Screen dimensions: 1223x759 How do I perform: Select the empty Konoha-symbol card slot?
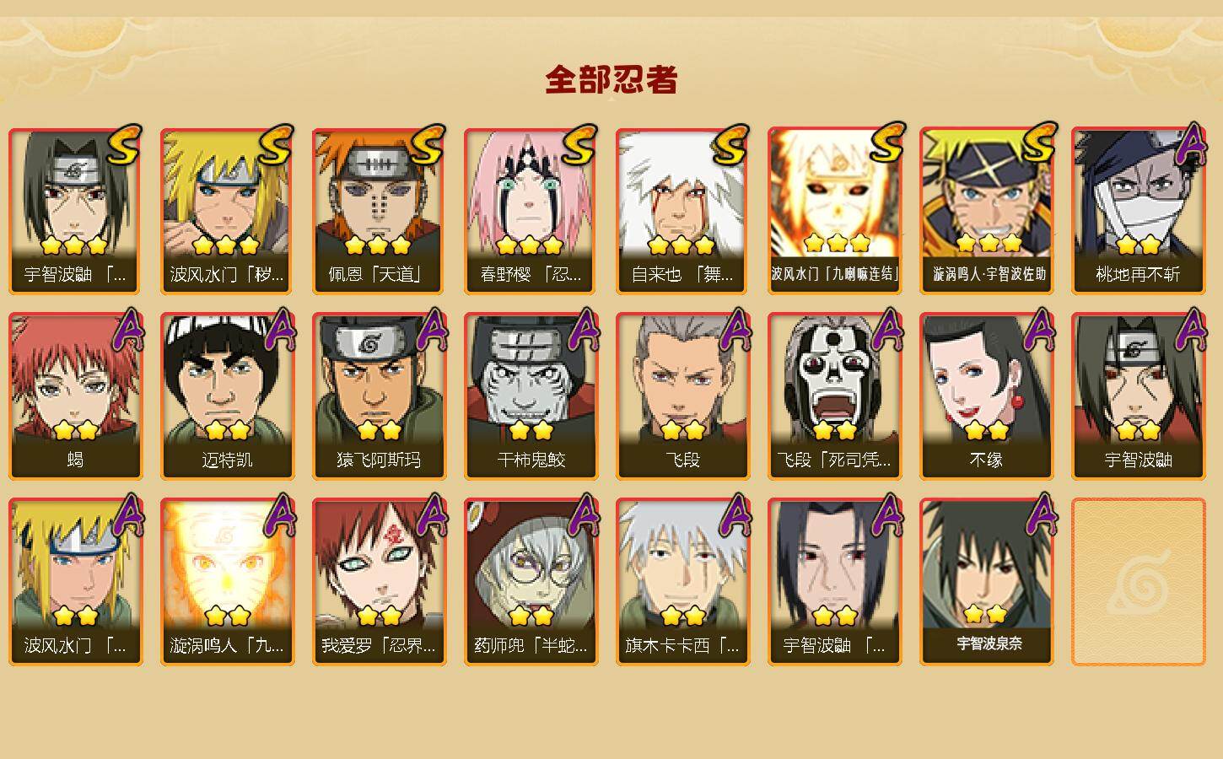click(x=1138, y=582)
